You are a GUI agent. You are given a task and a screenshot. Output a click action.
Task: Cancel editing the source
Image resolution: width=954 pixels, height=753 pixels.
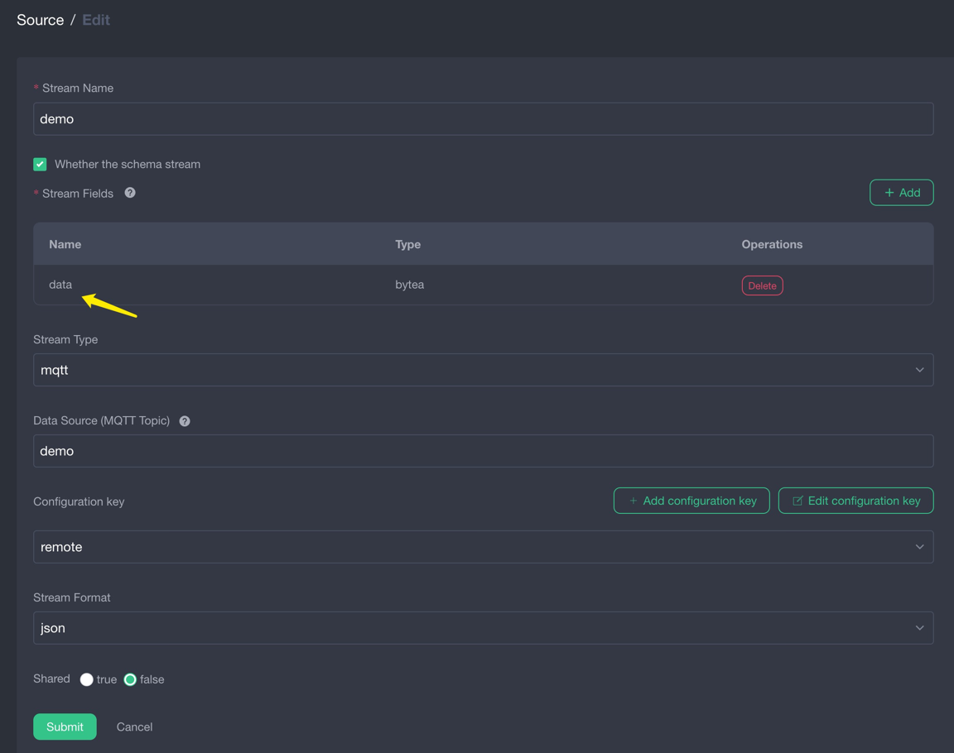(x=134, y=727)
